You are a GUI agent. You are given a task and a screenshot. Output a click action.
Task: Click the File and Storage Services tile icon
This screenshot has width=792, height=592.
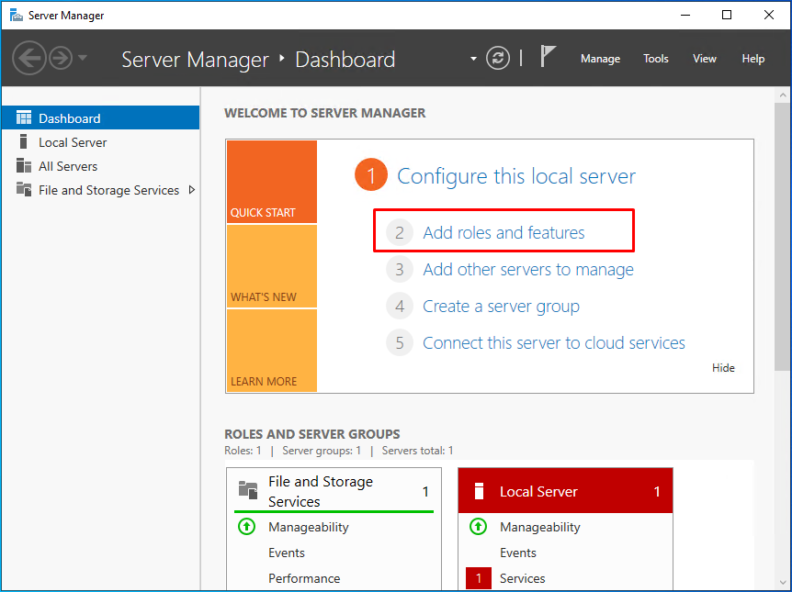(248, 489)
